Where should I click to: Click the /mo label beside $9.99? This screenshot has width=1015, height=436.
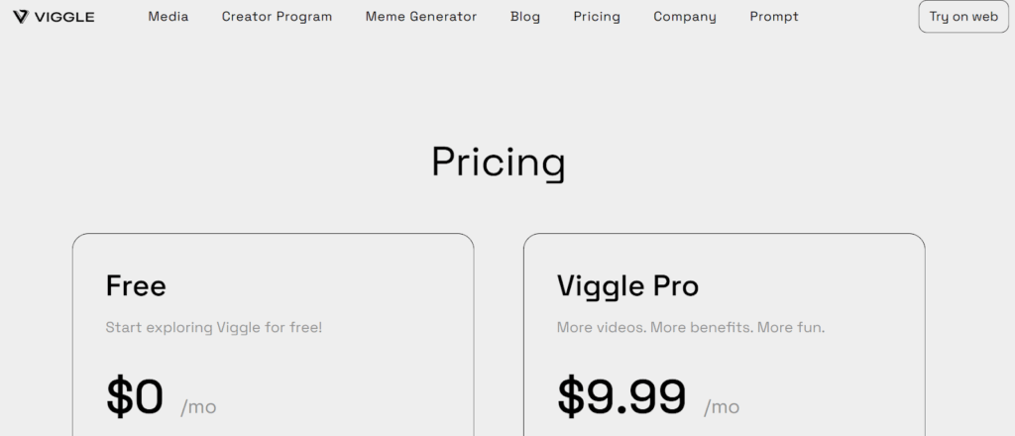click(722, 406)
